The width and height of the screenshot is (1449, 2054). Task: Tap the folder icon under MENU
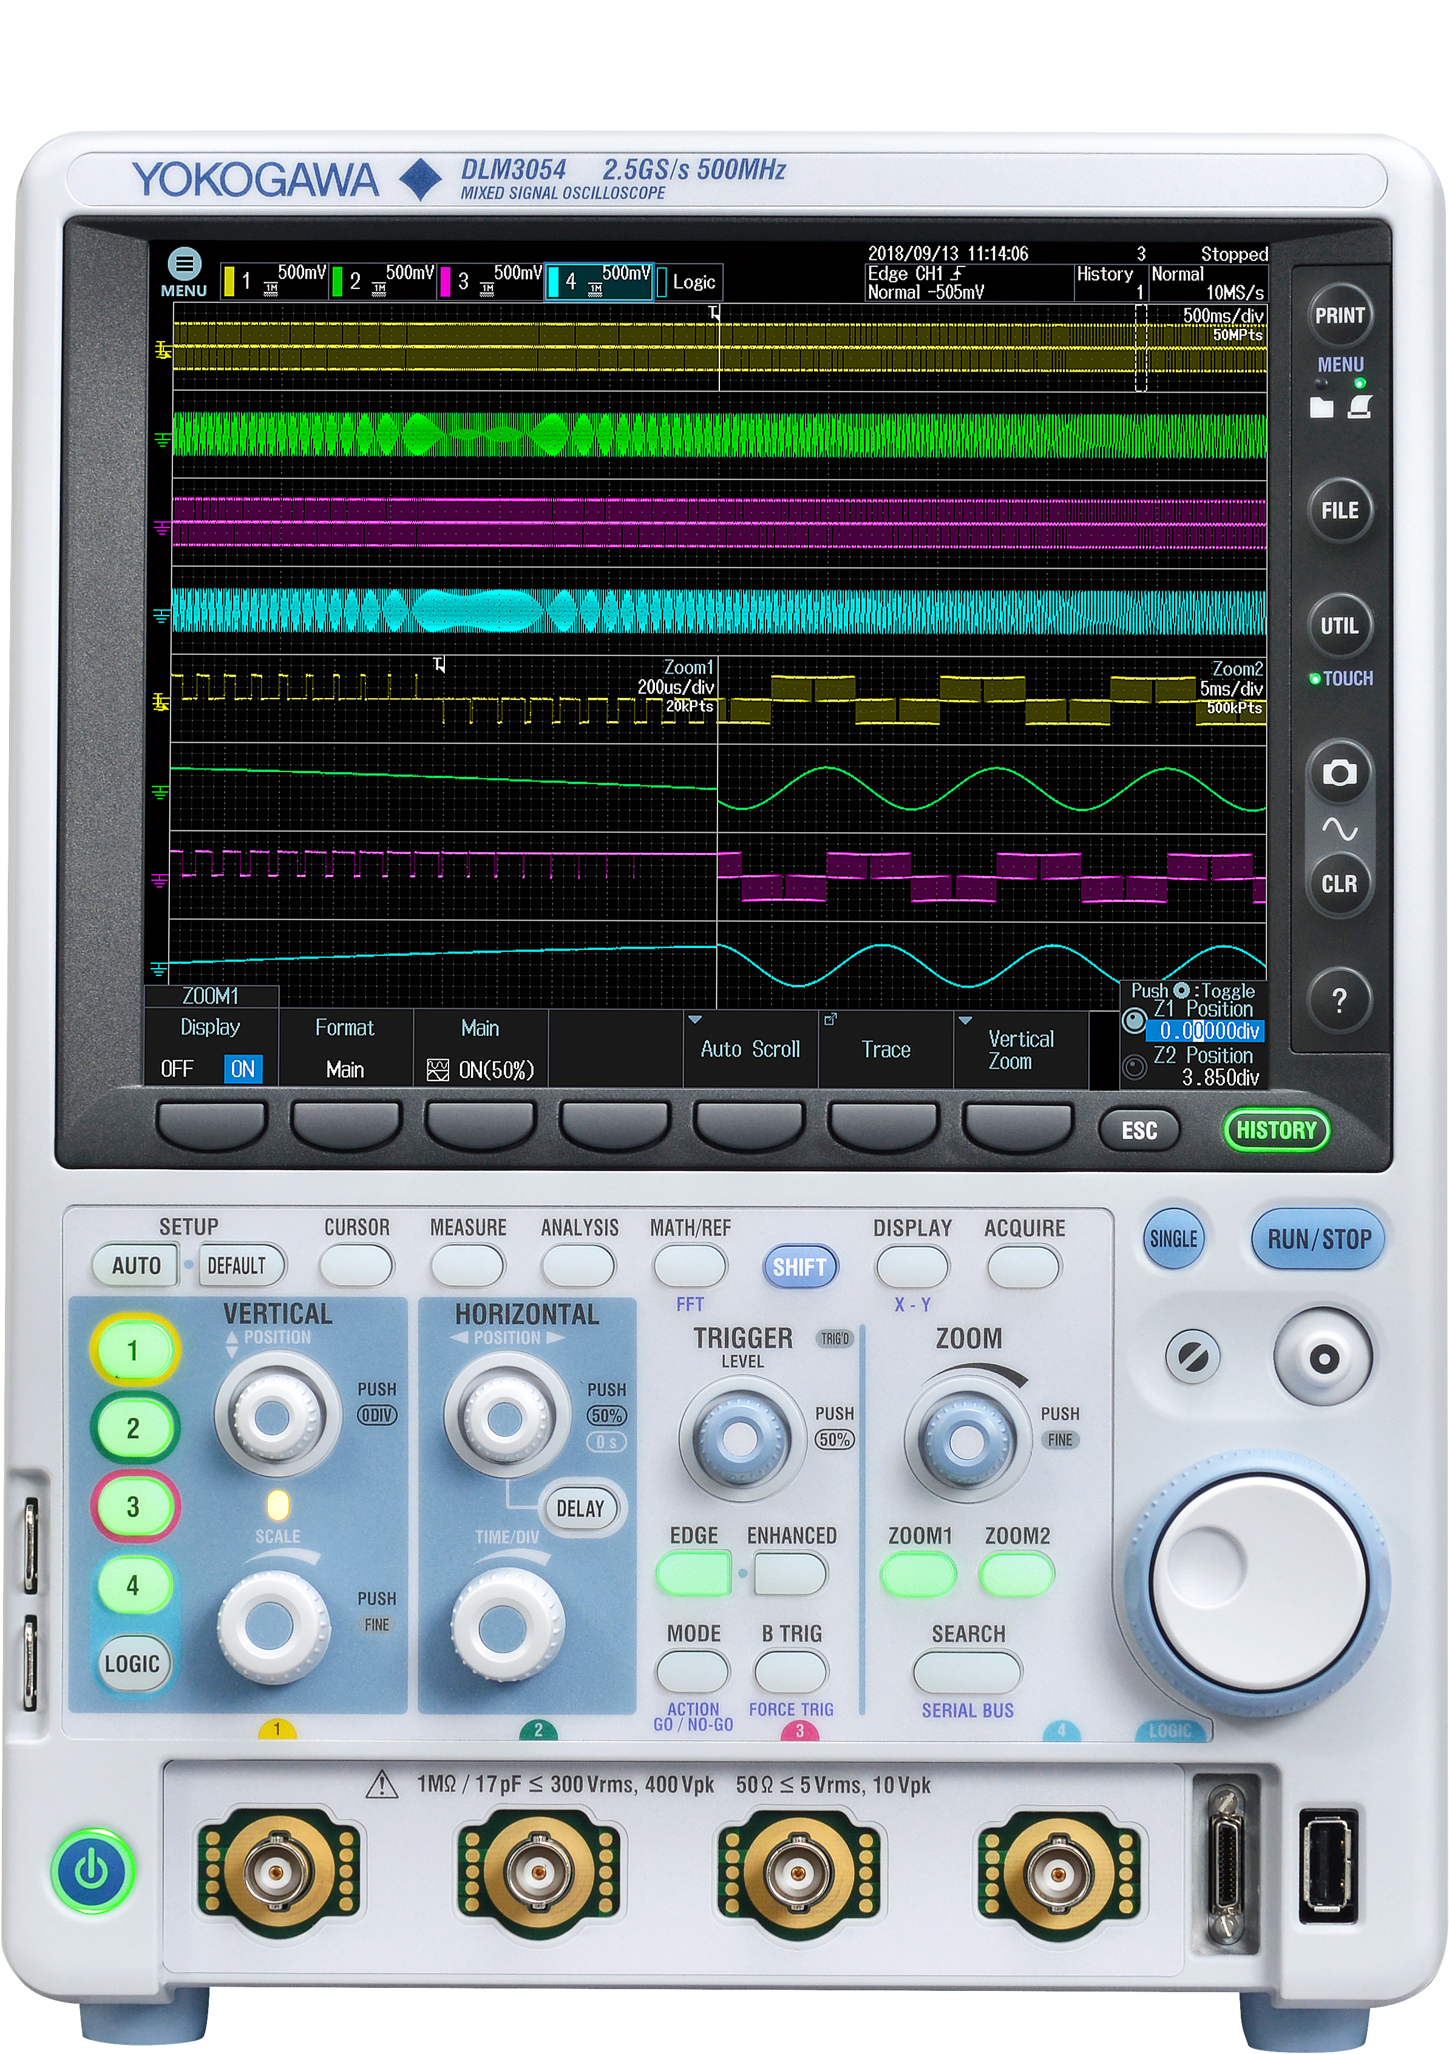pyautogui.click(x=1321, y=408)
